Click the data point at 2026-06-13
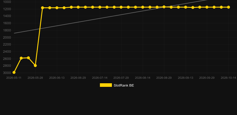 (57, 8)
